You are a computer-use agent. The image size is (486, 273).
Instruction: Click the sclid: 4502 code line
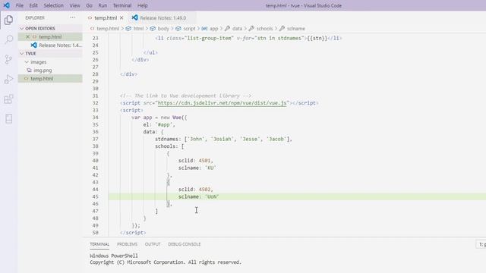196,190
